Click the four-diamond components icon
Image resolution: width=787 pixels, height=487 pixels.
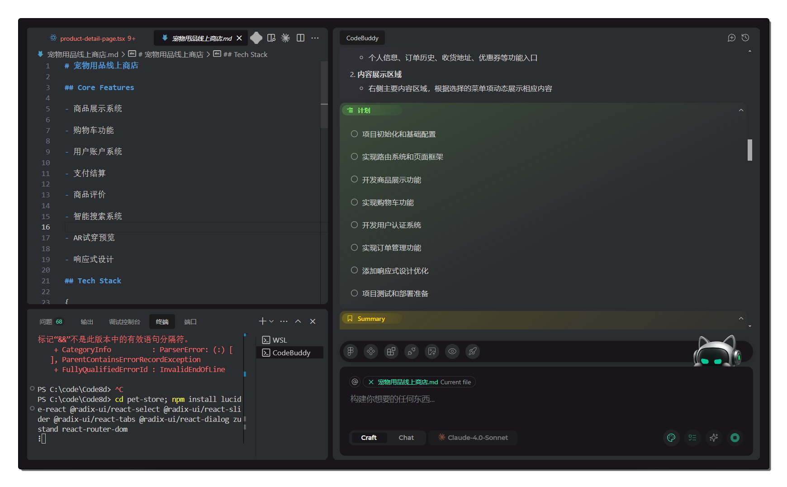(x=371, y=351)
